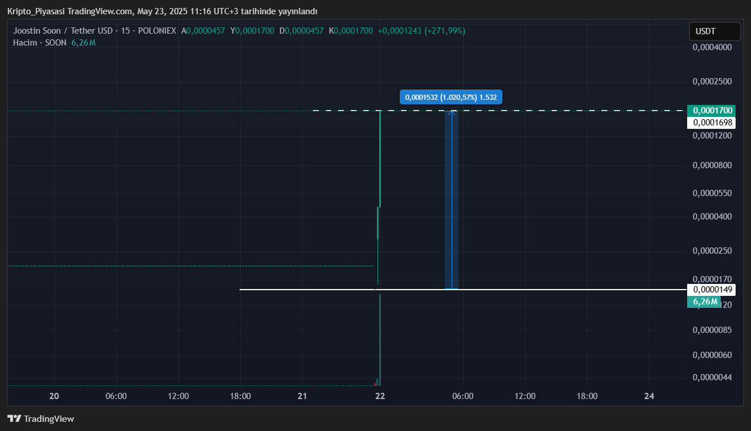This screenshot has width=751, height=431.
Task: Select the date label 24 on the time axis
Action: click(649, 396)
